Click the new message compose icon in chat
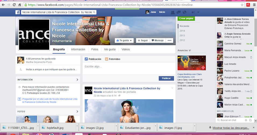This screenshot has height=135, width=257. [251, 120]
